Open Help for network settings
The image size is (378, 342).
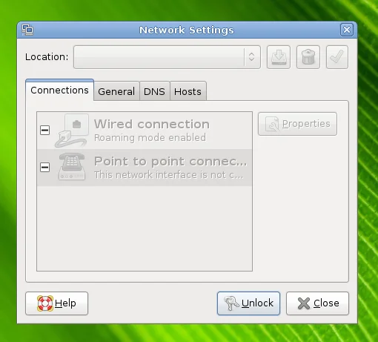click(56, 303)
